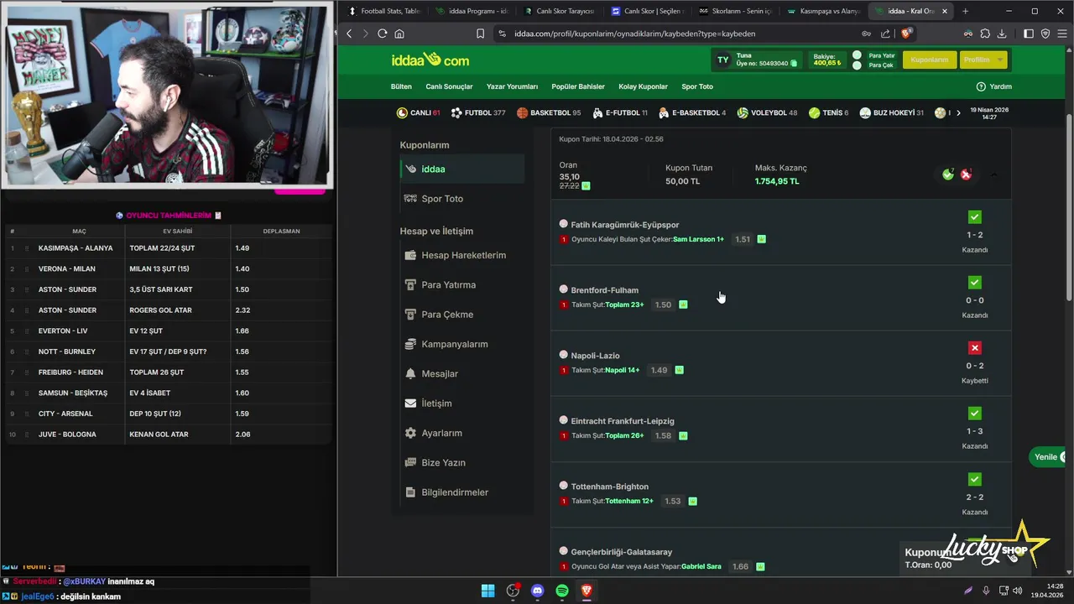The width and height of the screenshot is (1074, 604).
Task: Click the Bize Yazın sidebar icon
Action: pyautogui.click(x=410, y=462)
